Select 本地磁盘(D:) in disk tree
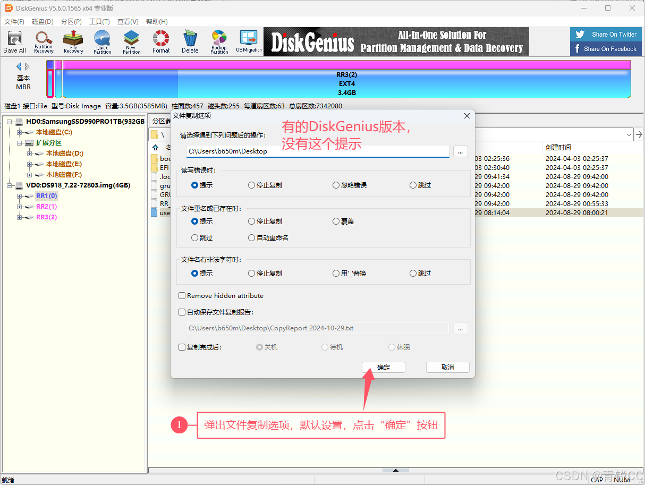 pos(64,154)
